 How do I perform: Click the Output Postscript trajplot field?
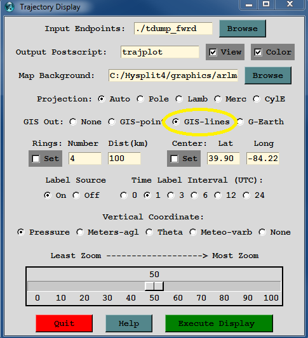coord(160,52)
